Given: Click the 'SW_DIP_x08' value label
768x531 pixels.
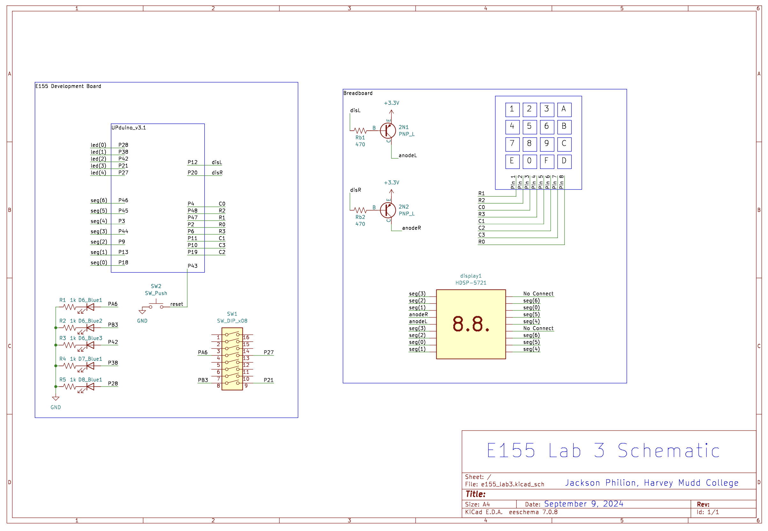Looking at the screenshot, I should coord(232,321).
